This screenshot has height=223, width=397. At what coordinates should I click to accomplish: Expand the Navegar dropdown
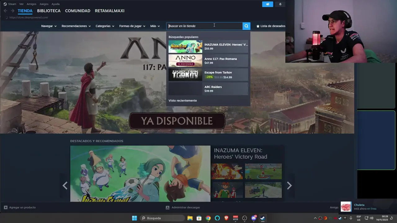coord(49,26)
